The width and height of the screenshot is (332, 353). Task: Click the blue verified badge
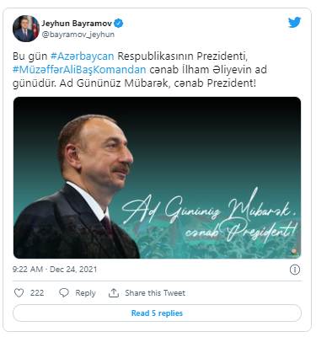[x=119, y=24]
